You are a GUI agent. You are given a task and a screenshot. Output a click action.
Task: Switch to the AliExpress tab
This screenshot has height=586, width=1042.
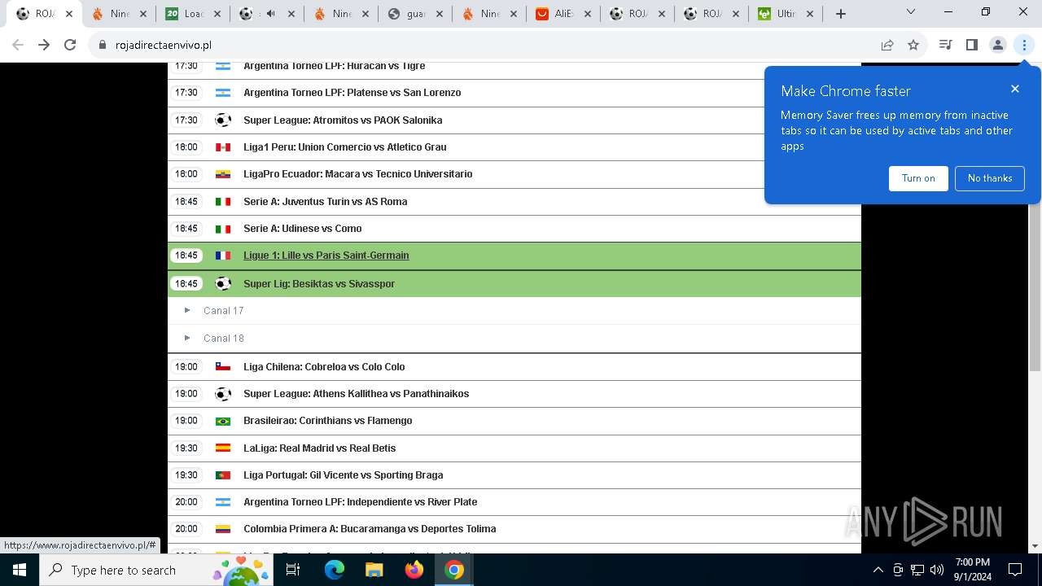[562, 14]
